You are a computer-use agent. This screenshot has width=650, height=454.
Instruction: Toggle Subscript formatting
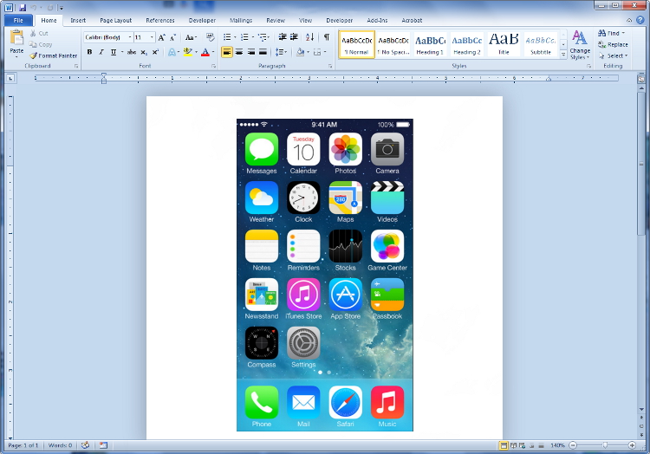[143, 52]
